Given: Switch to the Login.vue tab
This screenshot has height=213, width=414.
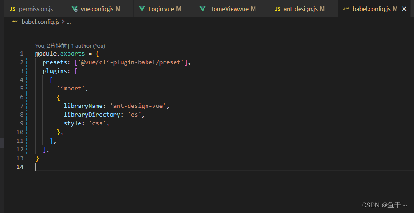Looking at the screenshot, I should tap(164, 9).
